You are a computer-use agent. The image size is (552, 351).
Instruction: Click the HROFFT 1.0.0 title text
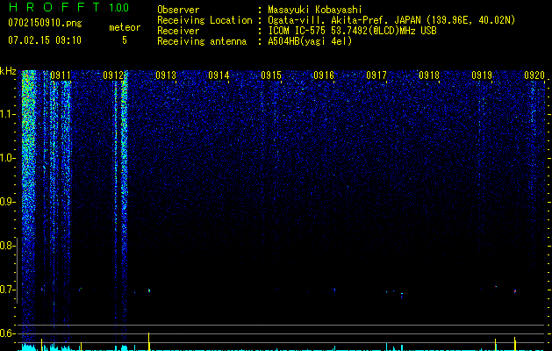[x=68, y=7]
